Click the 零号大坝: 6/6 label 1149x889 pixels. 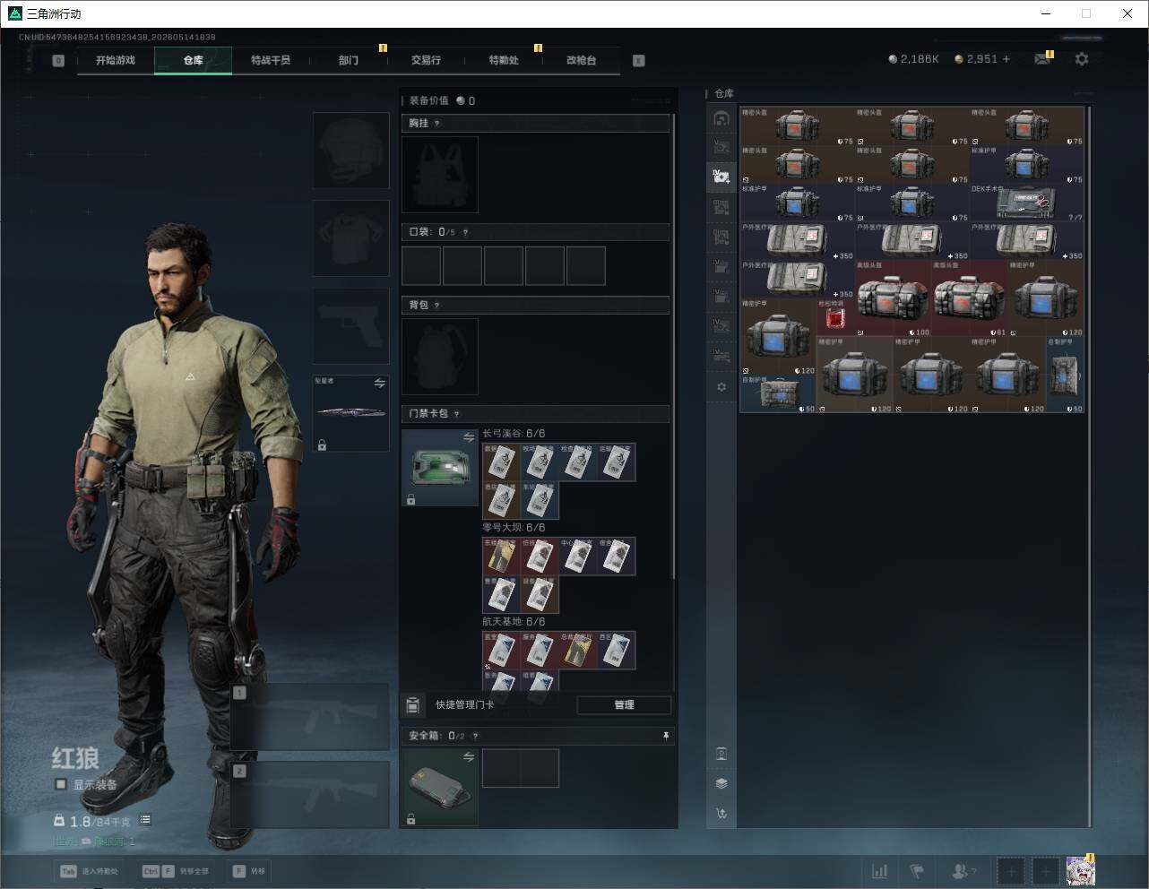coord(514,528)
